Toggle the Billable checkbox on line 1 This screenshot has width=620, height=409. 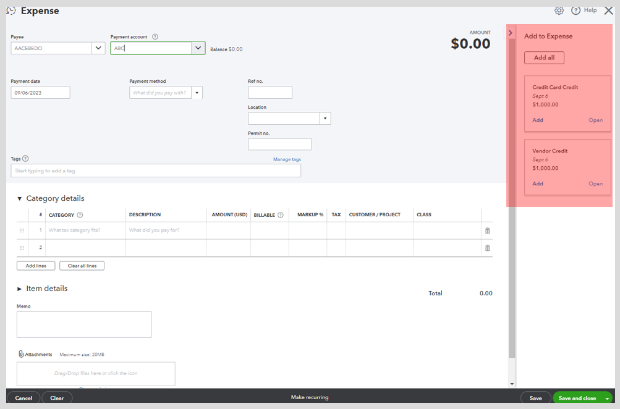coord(269,230)
